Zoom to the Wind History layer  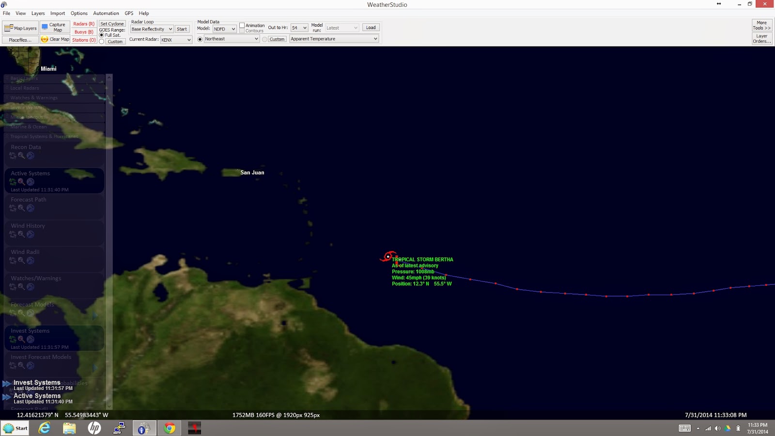tap(21, 234)
